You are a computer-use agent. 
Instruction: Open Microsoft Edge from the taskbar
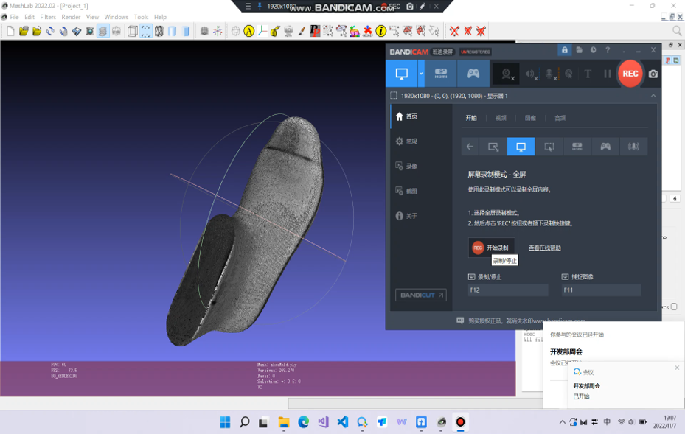pos(304,422)
